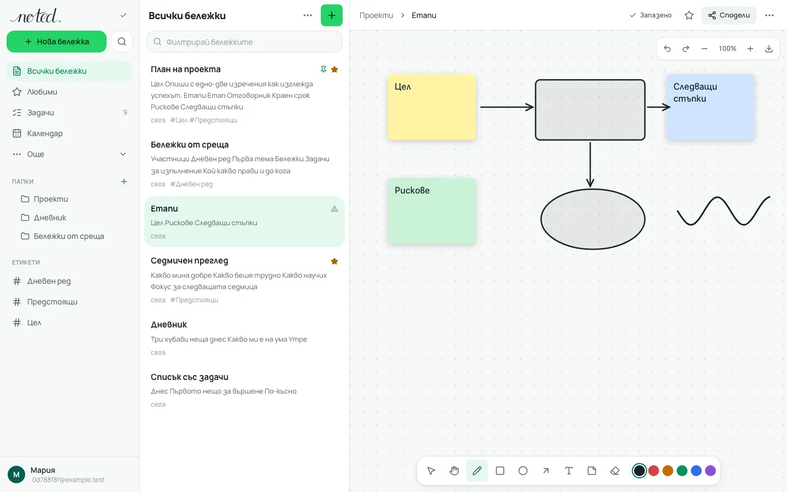Select the pointer selection tool
This screenshot has width=787, height=492.
point(431,471)
